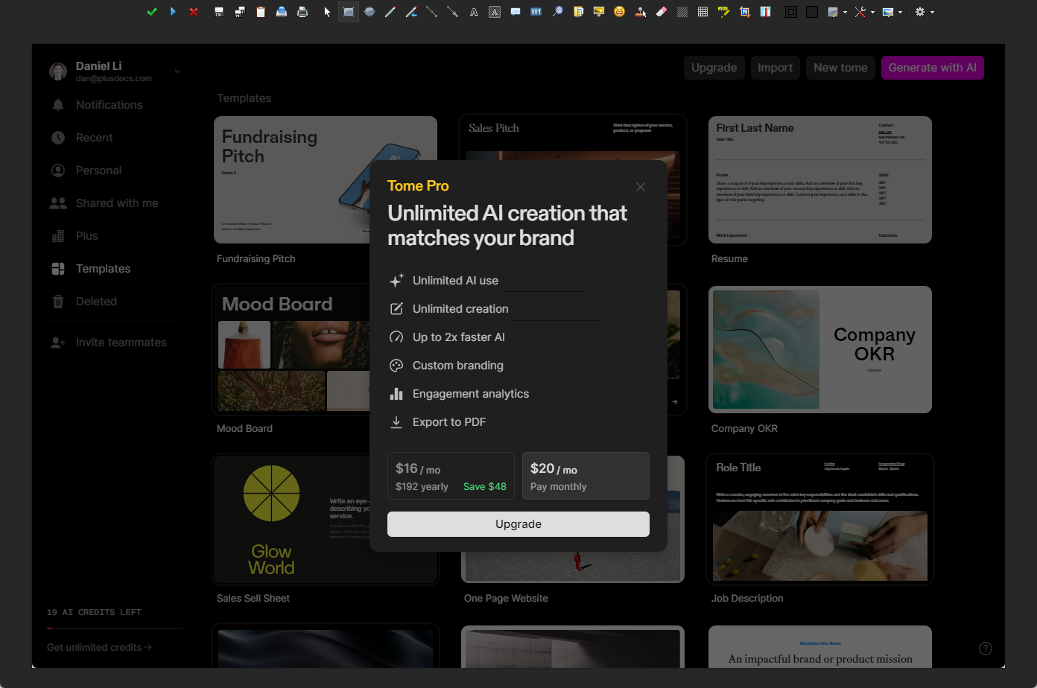The width and height of the screenshot is (1037, 688).
Task: Insert an emoji with the smiley icon
Action: [x=619, y=12]
